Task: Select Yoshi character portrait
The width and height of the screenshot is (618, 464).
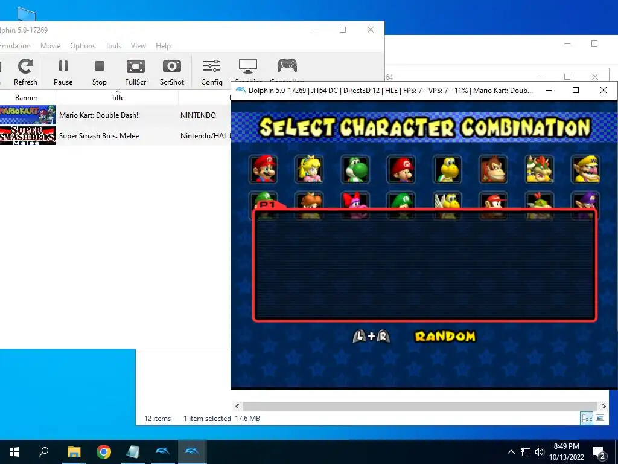Action: [355, 169]
